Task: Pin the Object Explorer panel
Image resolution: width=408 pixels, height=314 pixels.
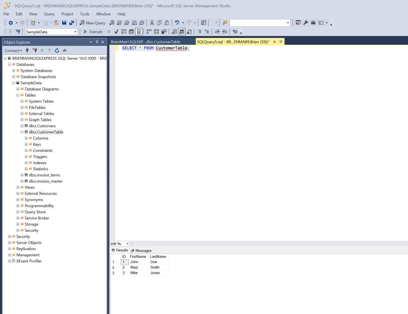Action: click(x=97, y=42)
